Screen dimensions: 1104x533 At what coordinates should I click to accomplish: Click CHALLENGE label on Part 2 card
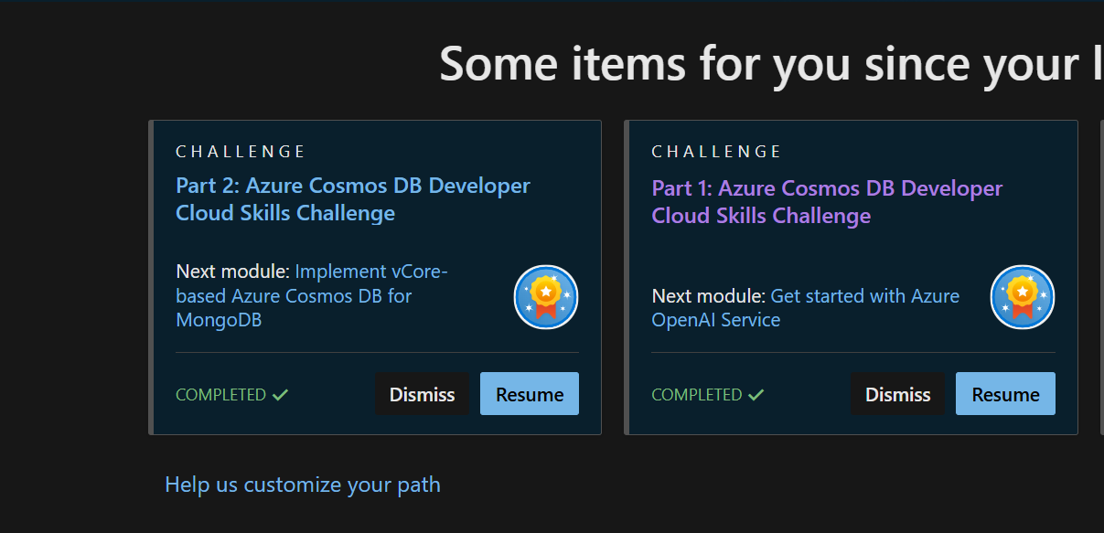(241, 152)
